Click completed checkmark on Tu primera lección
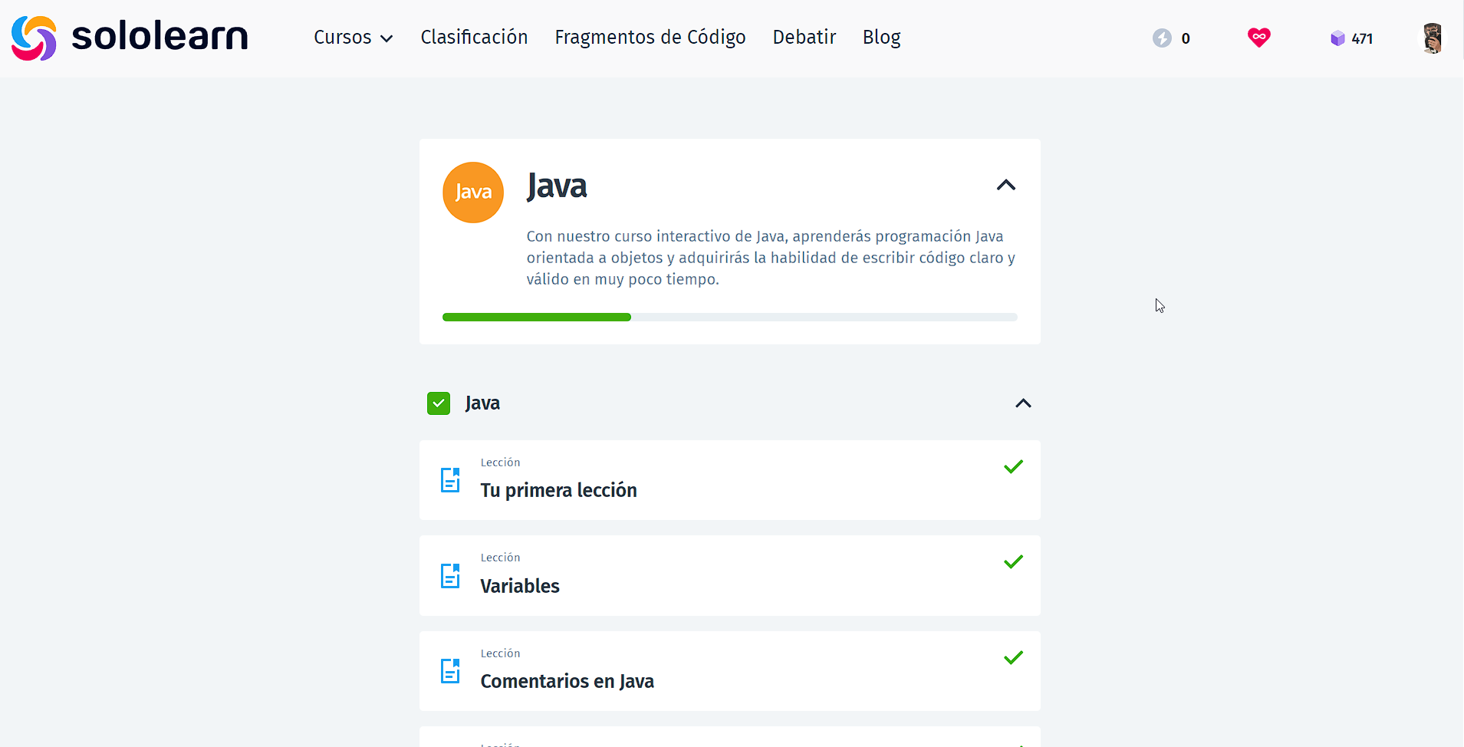Viewport: 1464px width, 747px height. [1013, 466]
